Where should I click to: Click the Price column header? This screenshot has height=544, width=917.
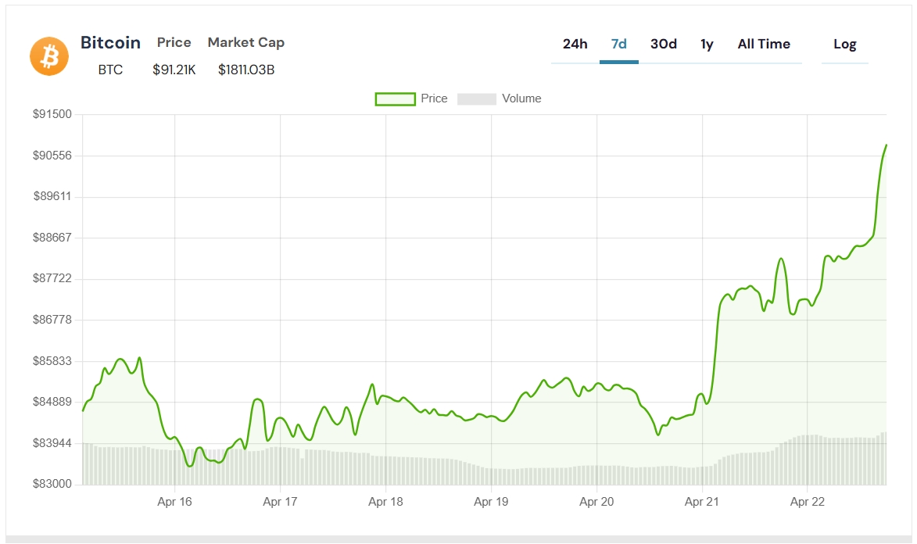pyautogui.click(x=174, y=42)
